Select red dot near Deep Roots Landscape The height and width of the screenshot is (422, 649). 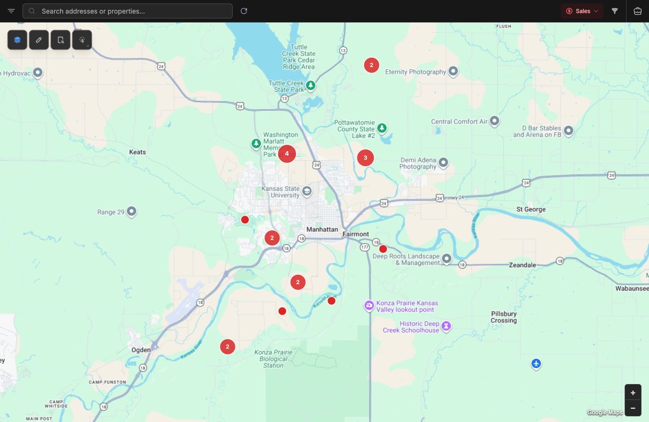[383, 249]
